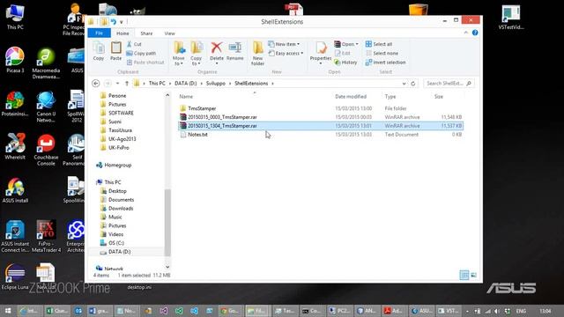The height and width of the screenshot is (317, 564).
Task: Open UK-Ago2013 folder in navigation pane
Action: pyautogui.click(x=122, y=139)
